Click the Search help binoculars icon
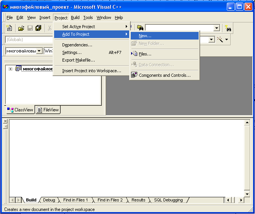This screenshot has width=255, height=214. [228, 28]
